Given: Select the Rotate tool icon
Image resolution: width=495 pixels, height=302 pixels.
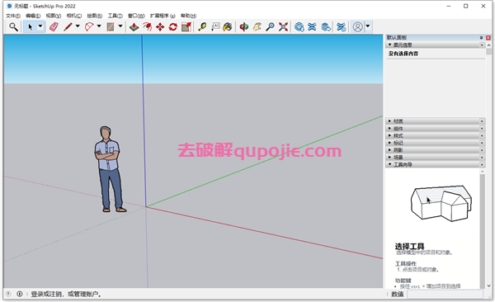Looking at the screenshot, I should point(173,27).
